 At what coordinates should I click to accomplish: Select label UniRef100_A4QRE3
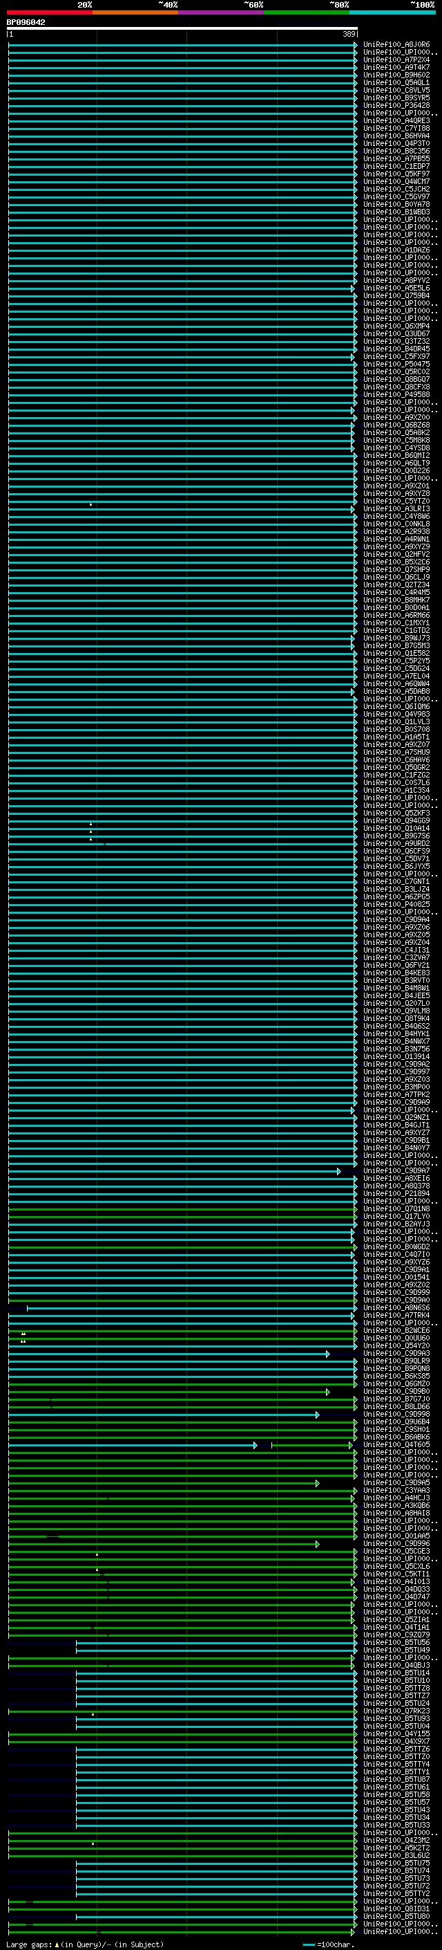pos(396,120)
